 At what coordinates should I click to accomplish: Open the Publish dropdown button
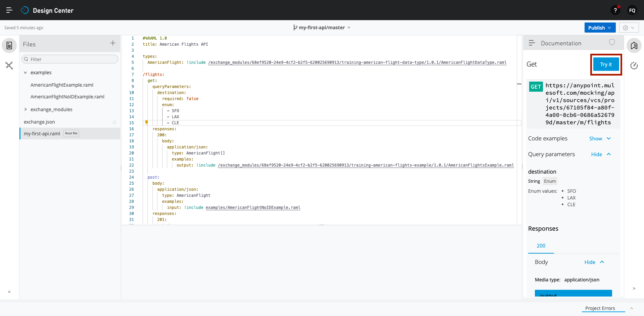(x=600, y=28)
